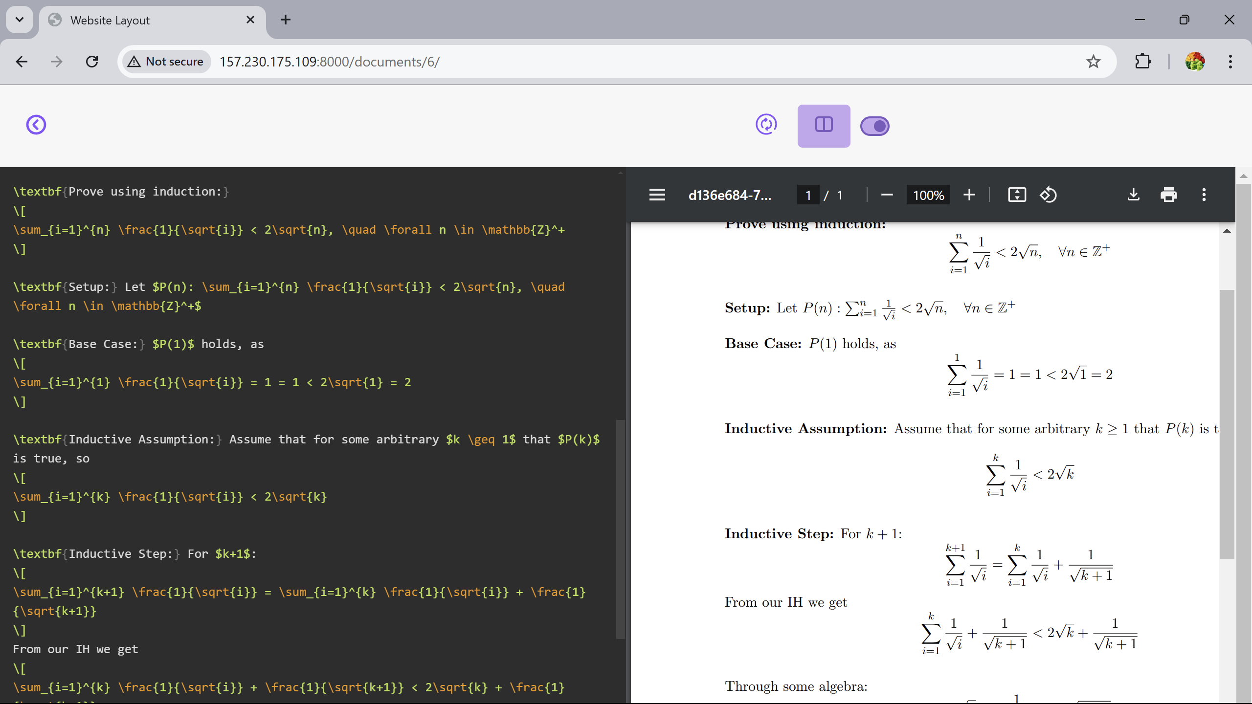Click the PDF page number field
Screen dimensions: 1252x704
click(x=808, y=195)
